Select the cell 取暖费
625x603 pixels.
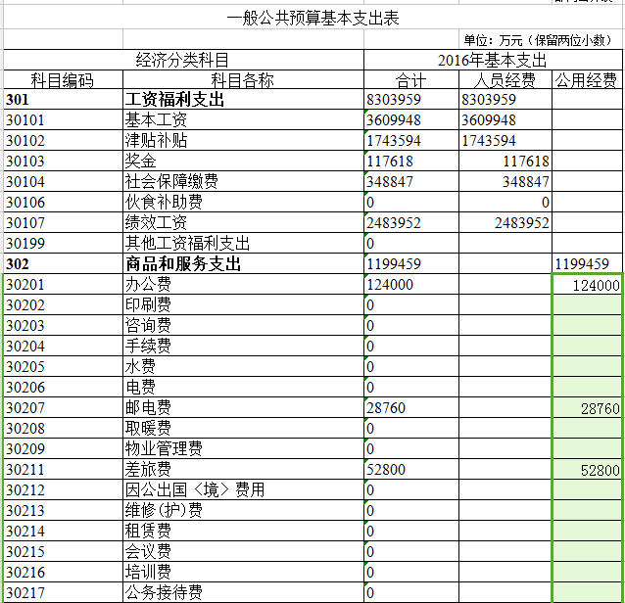tap(243, 428)
